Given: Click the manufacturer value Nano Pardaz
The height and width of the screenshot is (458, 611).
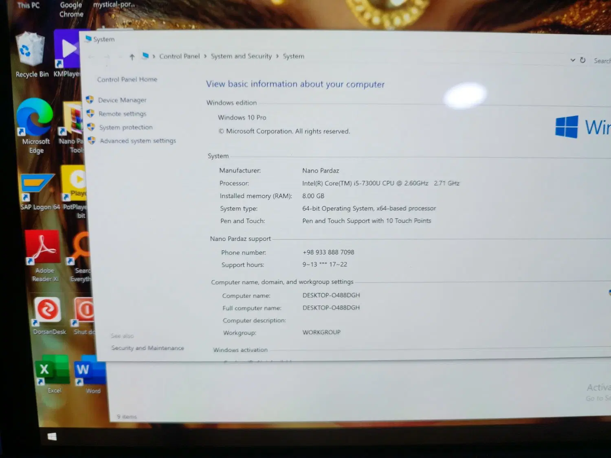Looking at the screenshot, I should (321, 171).
